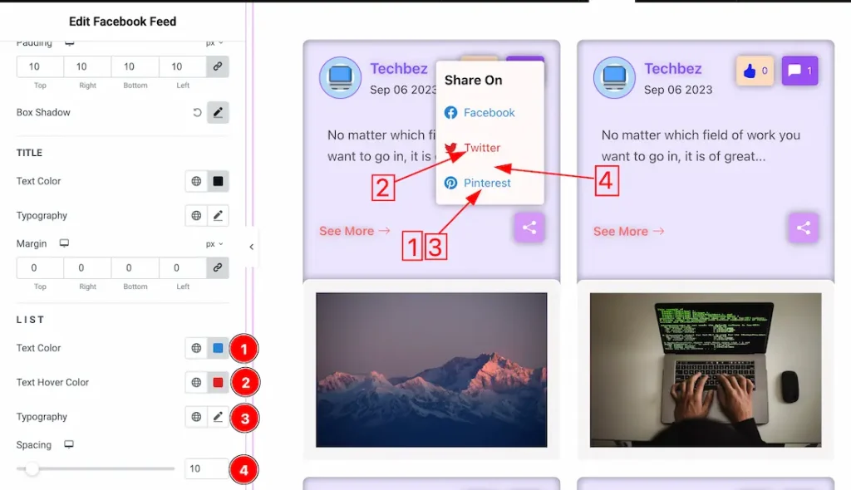Toggle linked values for Margin
The image size is (851, 490).
218,267
